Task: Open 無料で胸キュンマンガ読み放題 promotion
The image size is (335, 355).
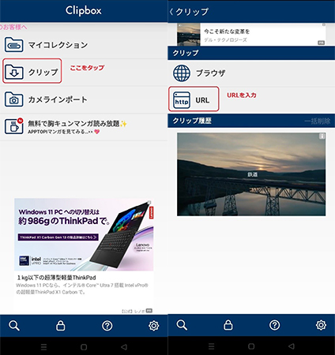Action: point(77,123)
